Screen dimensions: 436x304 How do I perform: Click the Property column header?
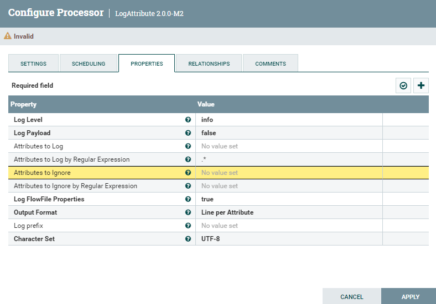[x=23, y=104]
